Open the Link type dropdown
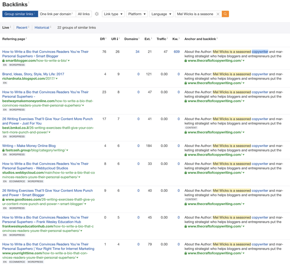Image resolution: width=290 pixels, height=265 pixels. click(x=113, y=14)
